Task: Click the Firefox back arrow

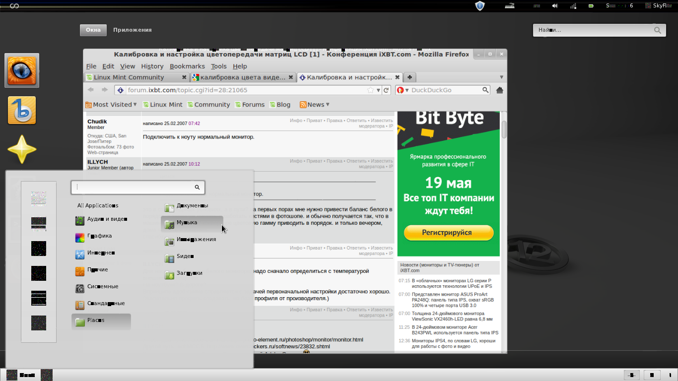Action: 91,90
